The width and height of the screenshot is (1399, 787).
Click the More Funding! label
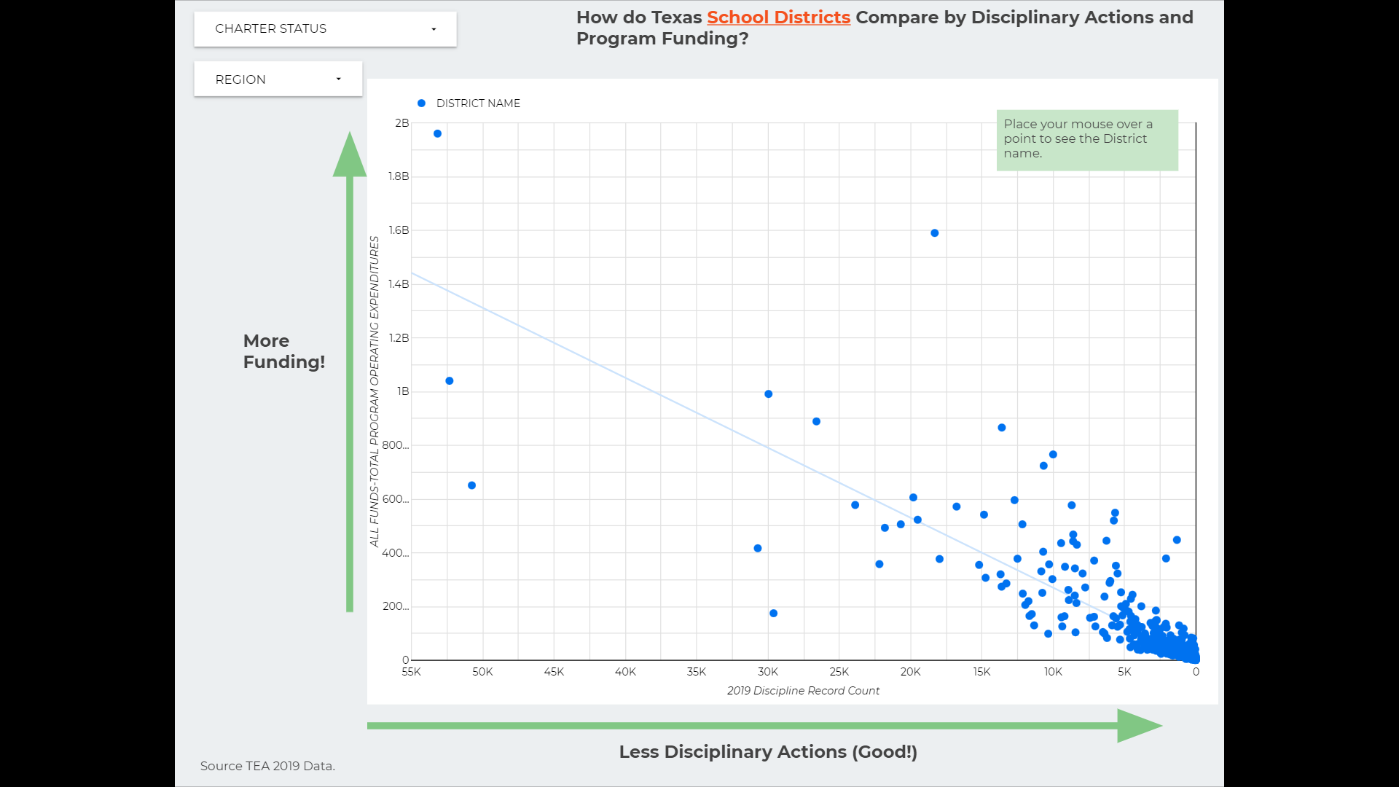coord(283,351)
